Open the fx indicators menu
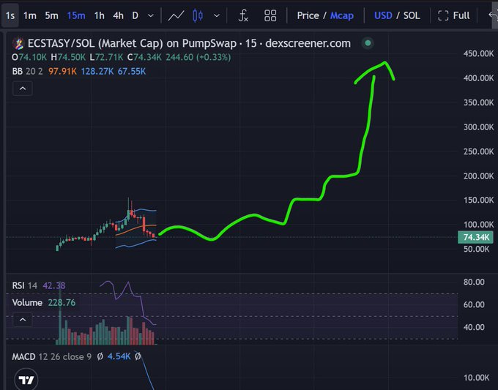 [243, 15]
